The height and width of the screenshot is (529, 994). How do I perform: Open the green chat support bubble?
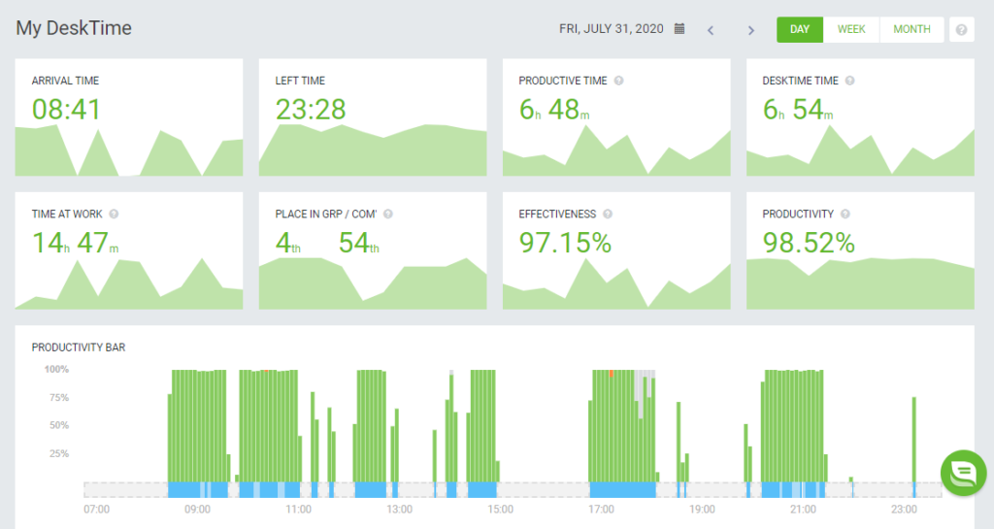tap(964, 473)
